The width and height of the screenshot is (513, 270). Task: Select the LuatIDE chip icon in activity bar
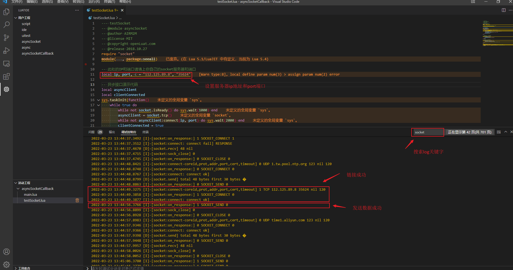coord(6,89)
